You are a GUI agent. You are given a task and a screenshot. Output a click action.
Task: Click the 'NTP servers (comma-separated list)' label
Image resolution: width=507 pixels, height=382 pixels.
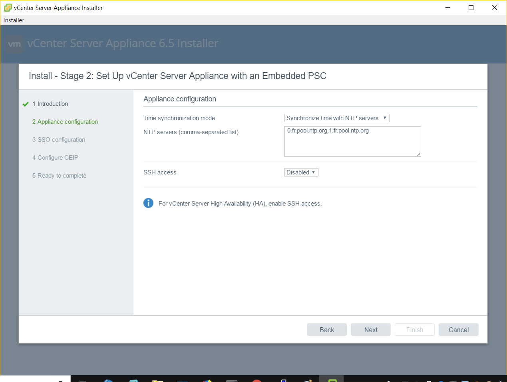(x=191, y=132)
